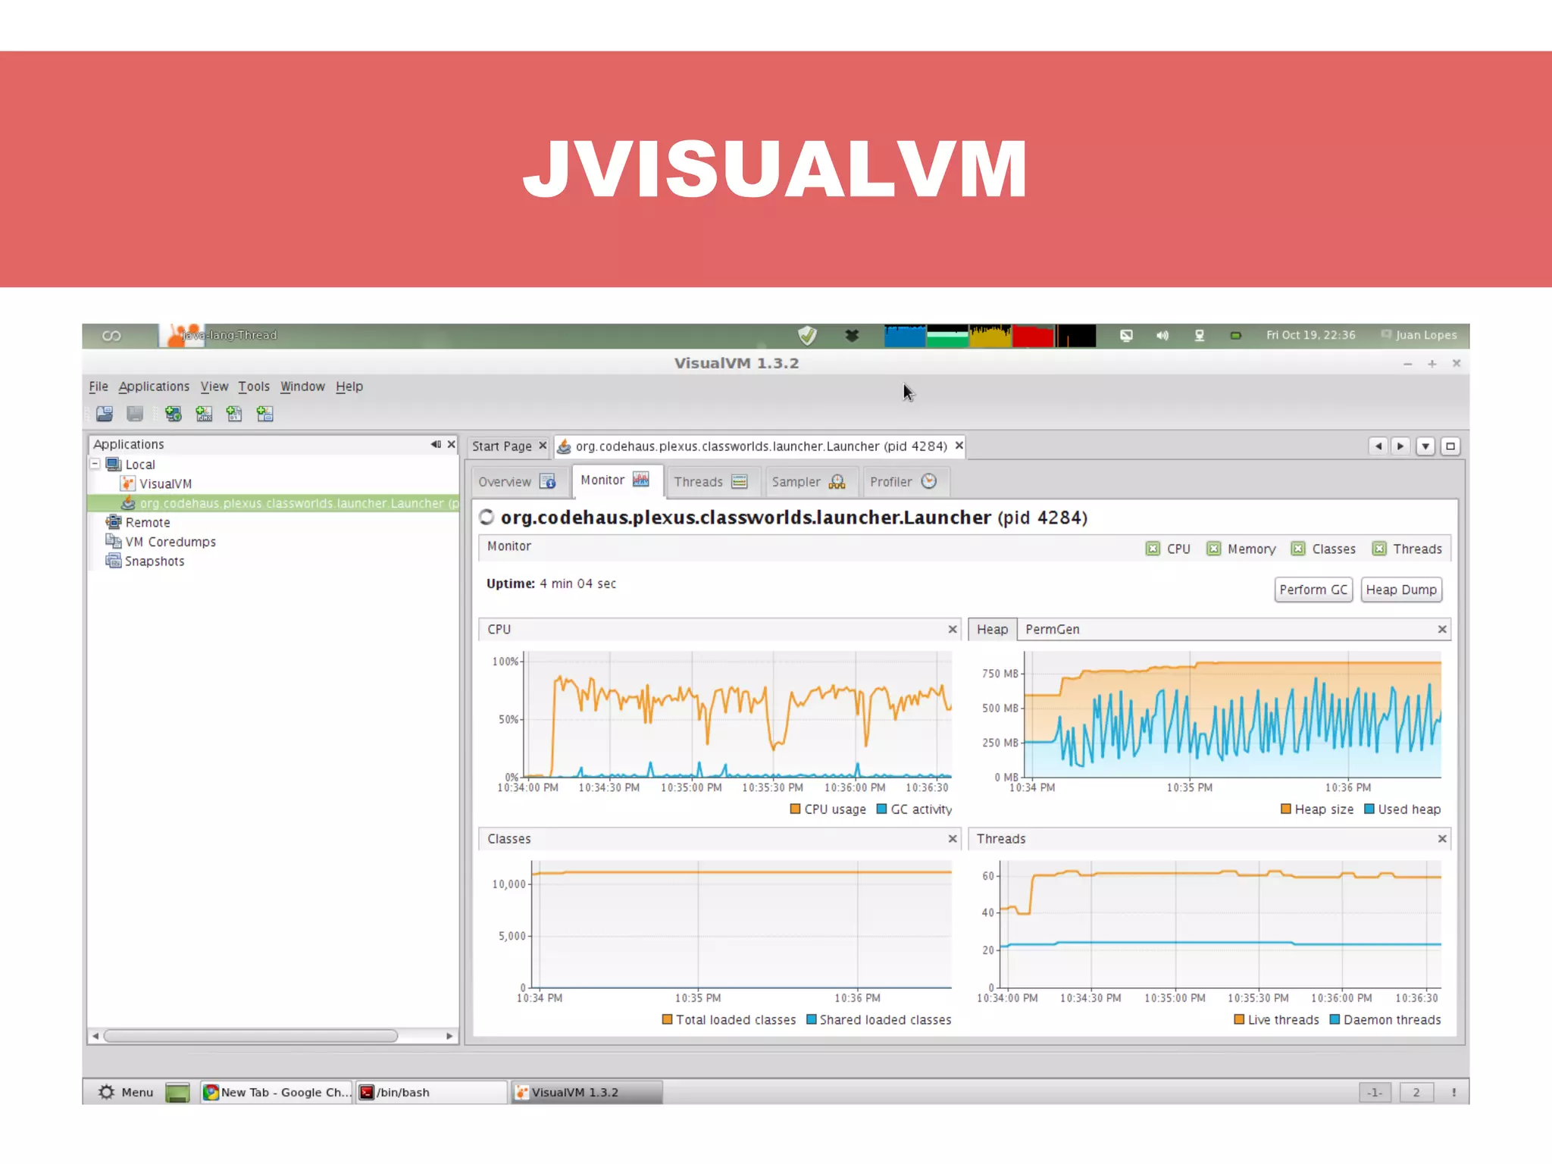Click the volume icon in top panel
1552x1164 pixels.
[1162, 335]
